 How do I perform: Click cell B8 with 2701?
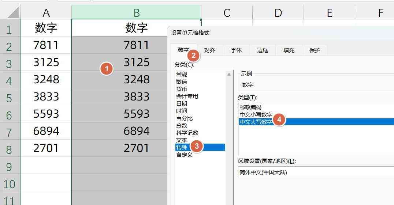tap(119, 148)
